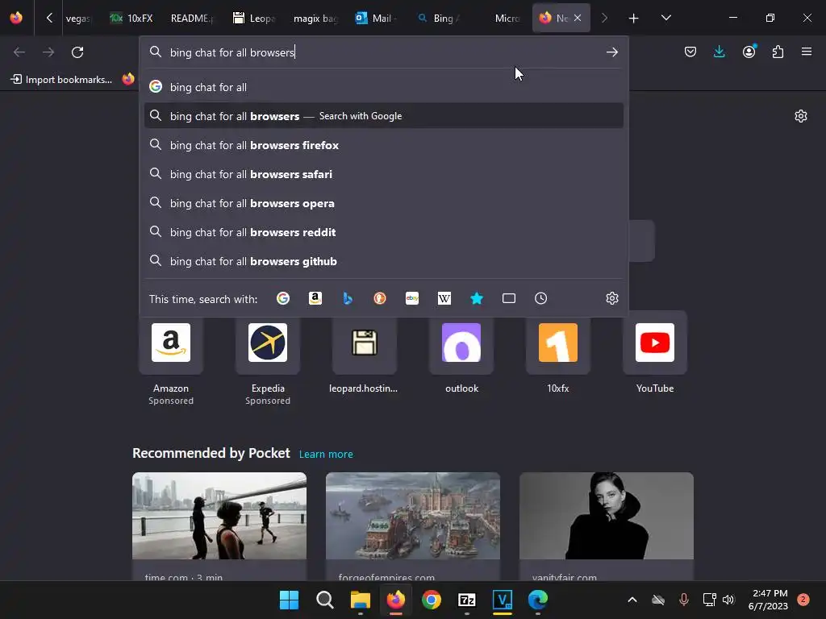Open the Firefox account menu
Viewport: 826px width, 619px height.
pyautogui.click(x=749, y=52)
